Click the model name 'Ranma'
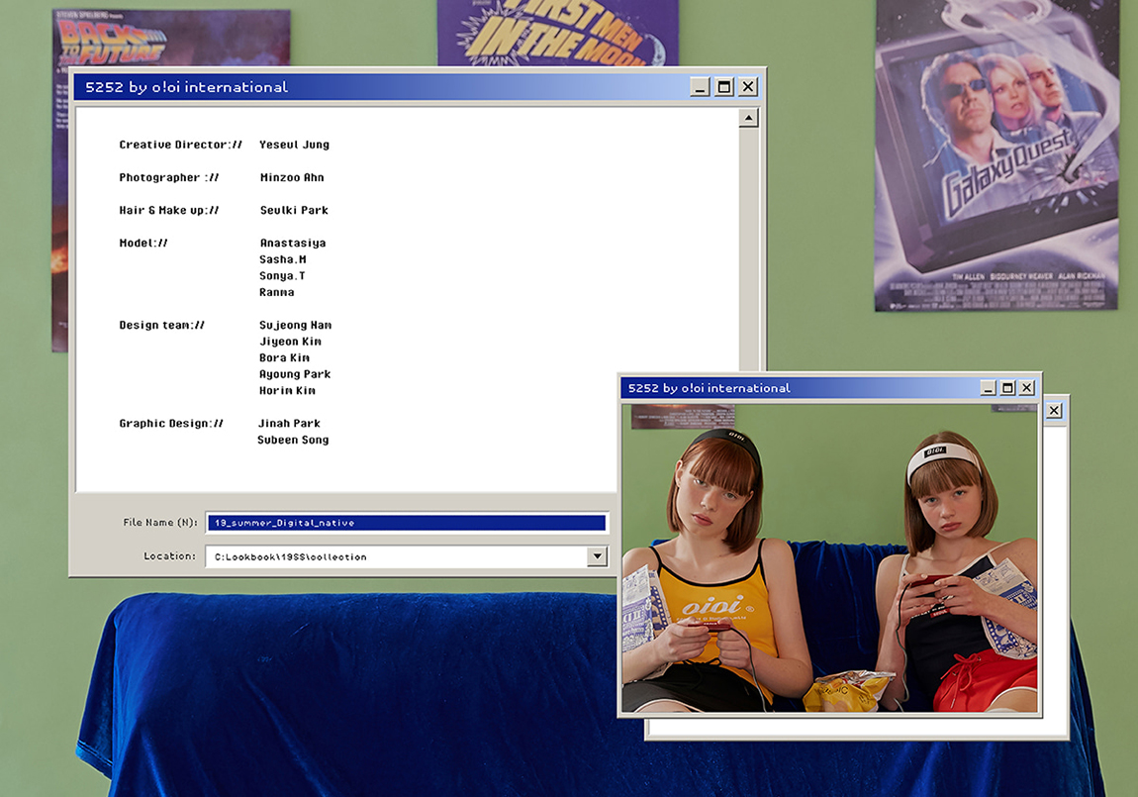Viewport: 1138px width, 797px height. click(276, 292)
